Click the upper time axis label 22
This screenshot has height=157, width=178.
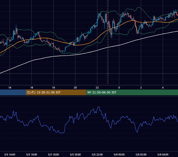pos(97,88)
